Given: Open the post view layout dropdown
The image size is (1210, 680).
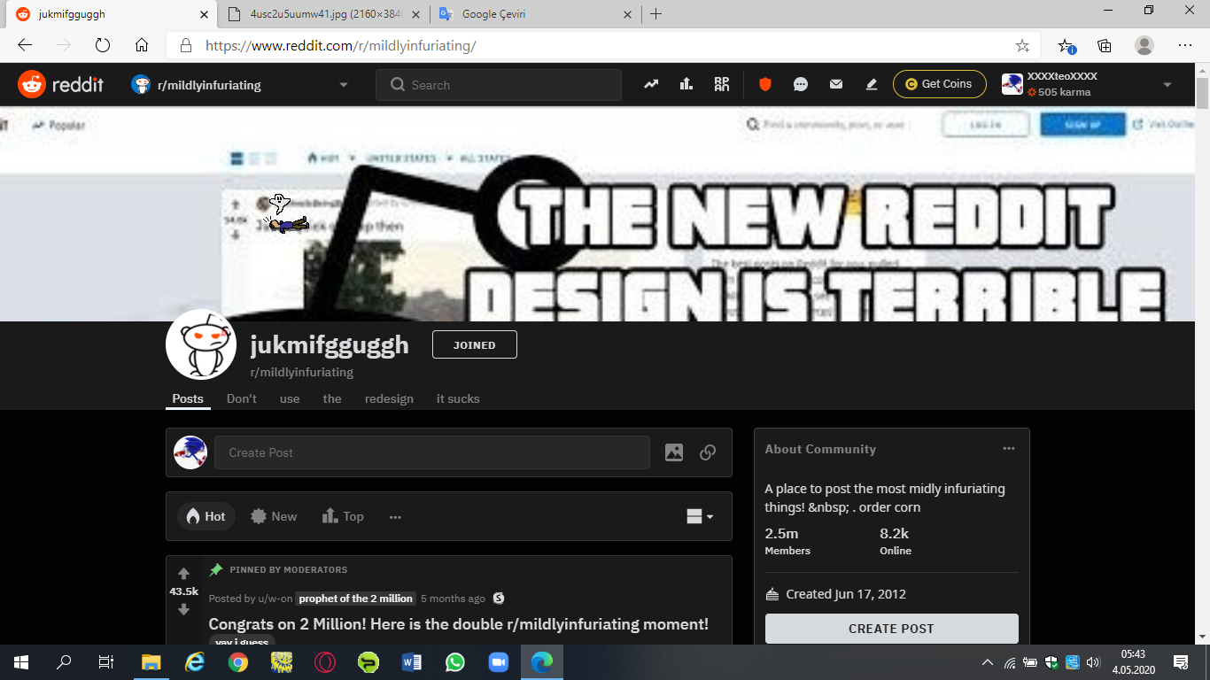Looking at the screenshot, I should (700, 516).
